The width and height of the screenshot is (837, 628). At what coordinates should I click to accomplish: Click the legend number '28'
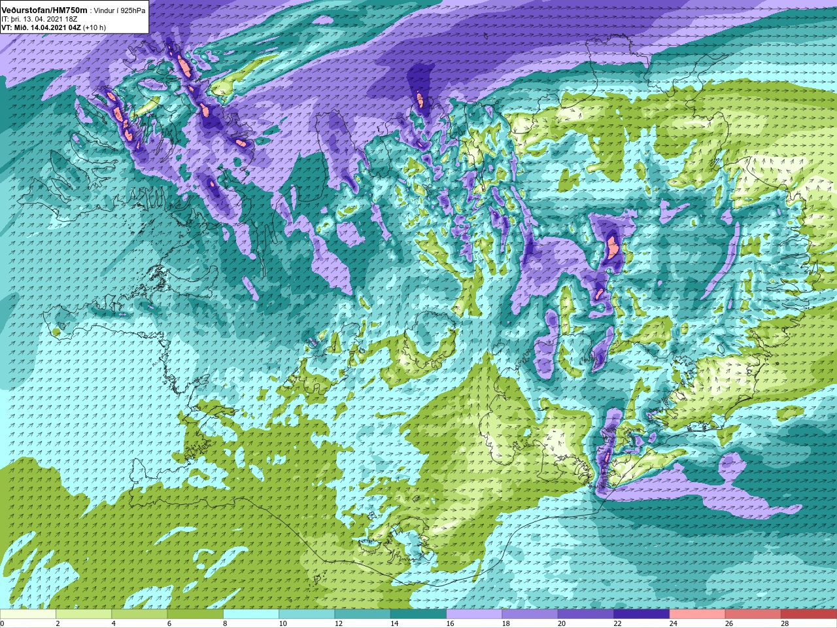pyautogui.click(x=785, y=623)
